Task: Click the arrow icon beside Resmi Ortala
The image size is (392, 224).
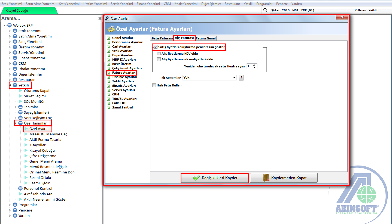Action: (26, 178)
